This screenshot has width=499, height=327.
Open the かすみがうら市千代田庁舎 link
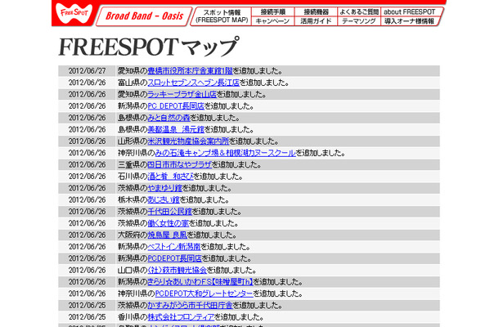tap(190, 306)
